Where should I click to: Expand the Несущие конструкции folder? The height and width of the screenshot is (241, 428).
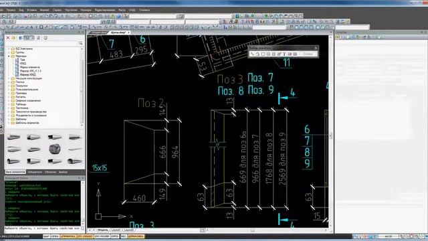point(9,78)
